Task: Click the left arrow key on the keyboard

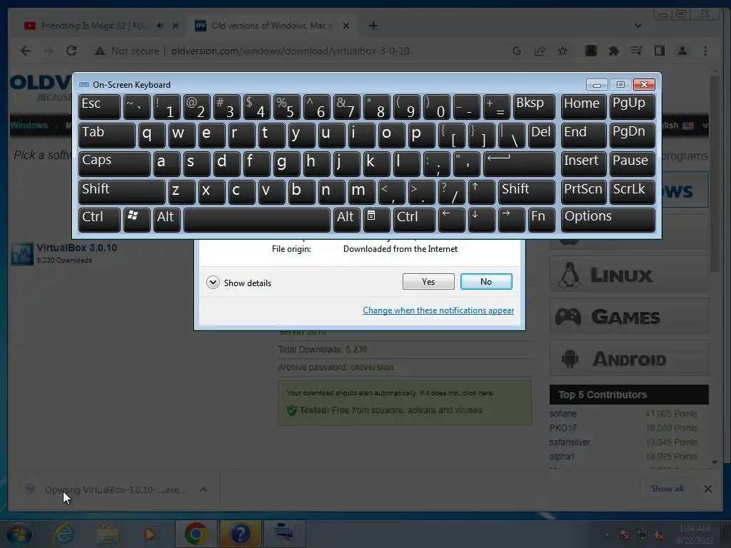Action: 451,220
